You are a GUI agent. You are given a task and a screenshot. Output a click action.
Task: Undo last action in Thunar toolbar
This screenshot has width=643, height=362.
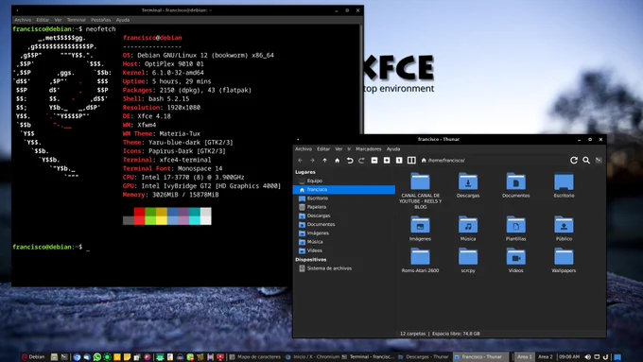tap(350, 161)
